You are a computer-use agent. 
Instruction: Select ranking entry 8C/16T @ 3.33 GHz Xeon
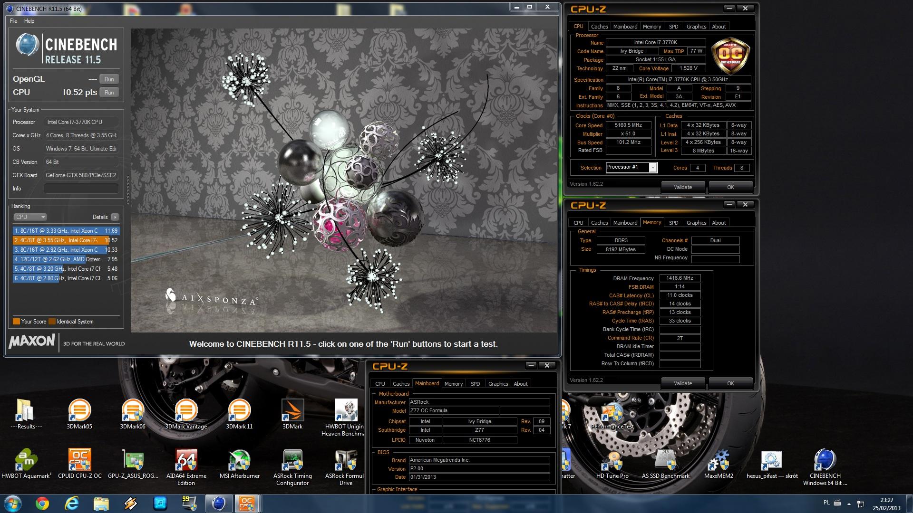66,231
